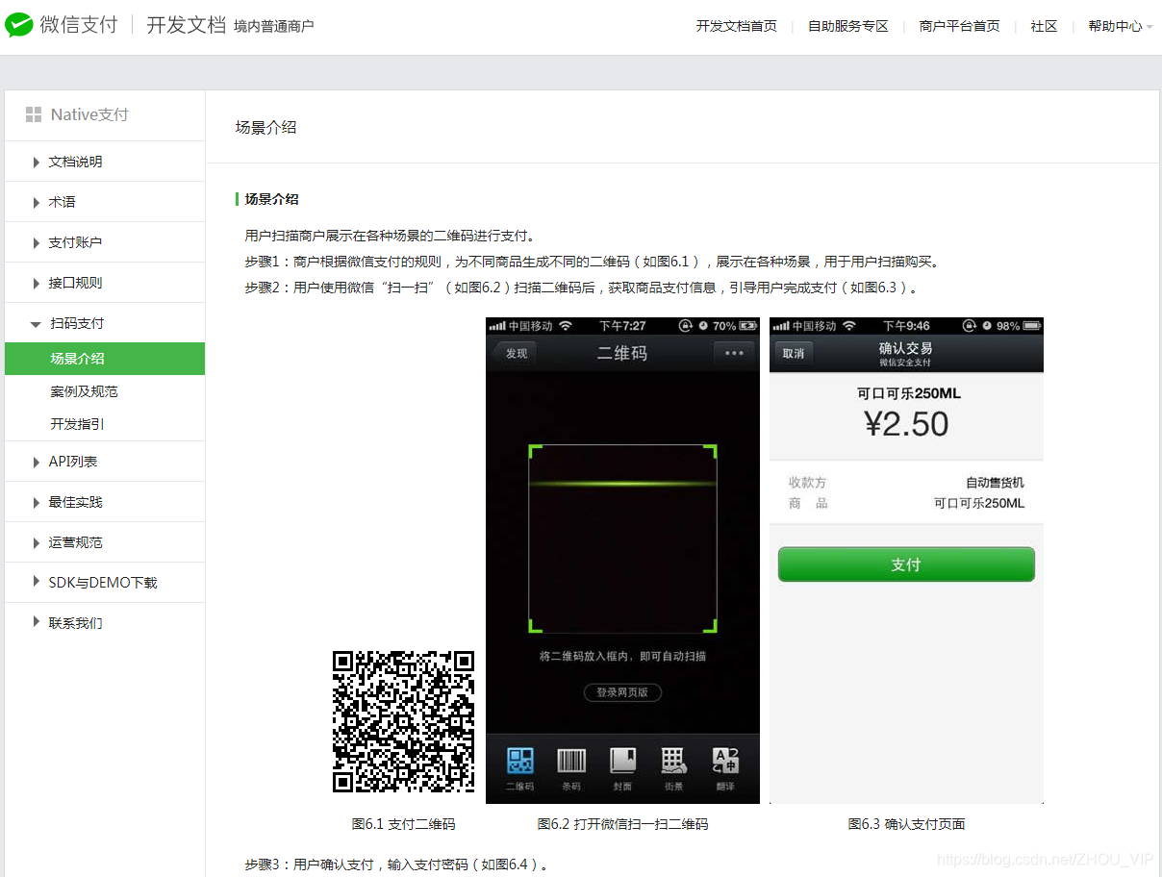Image resolution: width=1162 pixels, height=877 pixels.
Task: Open the 帮助中心 dropdown menu
Action: (1121, 26)
